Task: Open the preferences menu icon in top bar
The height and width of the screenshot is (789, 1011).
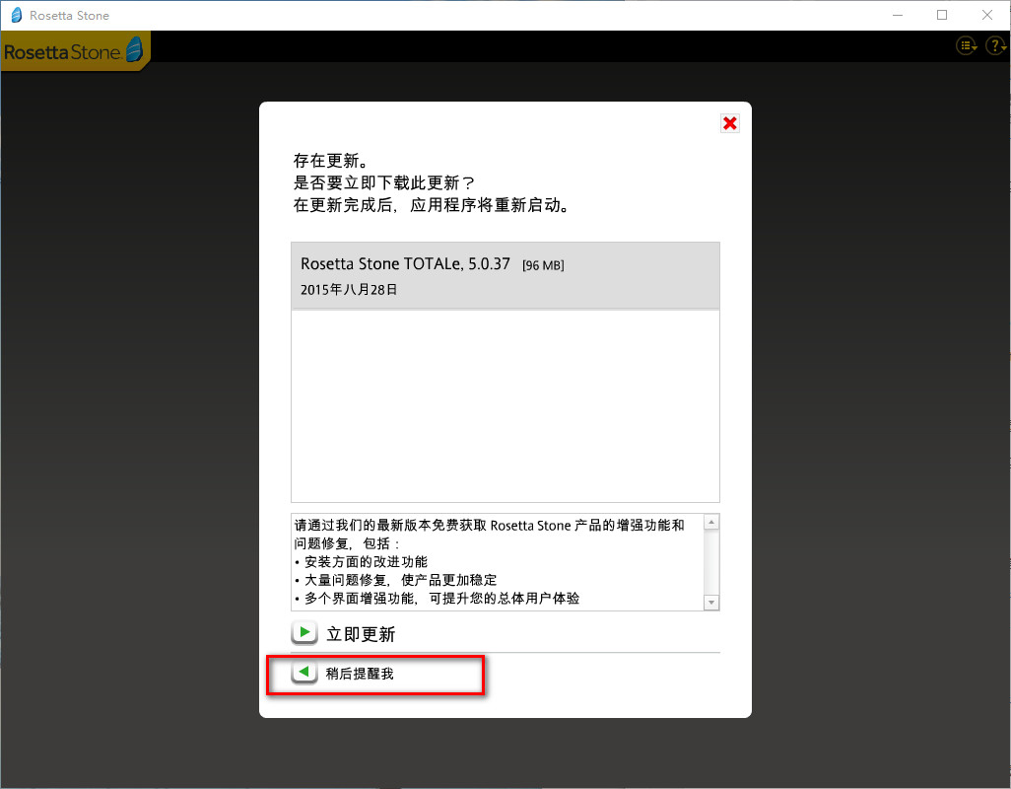Action: [967, 45]
